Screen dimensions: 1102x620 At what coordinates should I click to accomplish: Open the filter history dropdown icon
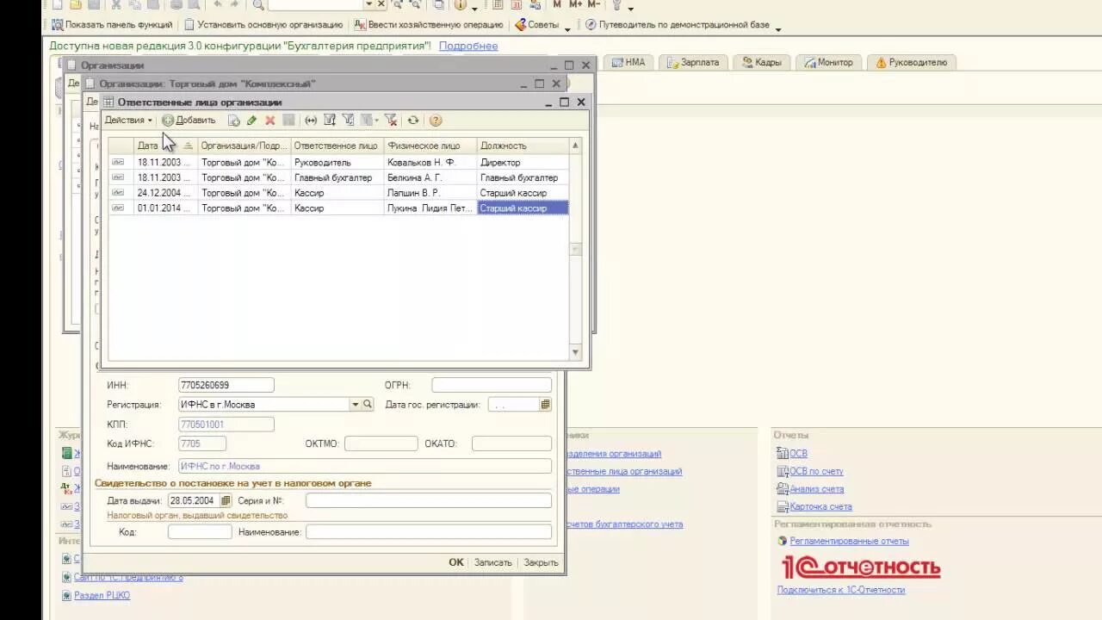(x=369, y=121)
